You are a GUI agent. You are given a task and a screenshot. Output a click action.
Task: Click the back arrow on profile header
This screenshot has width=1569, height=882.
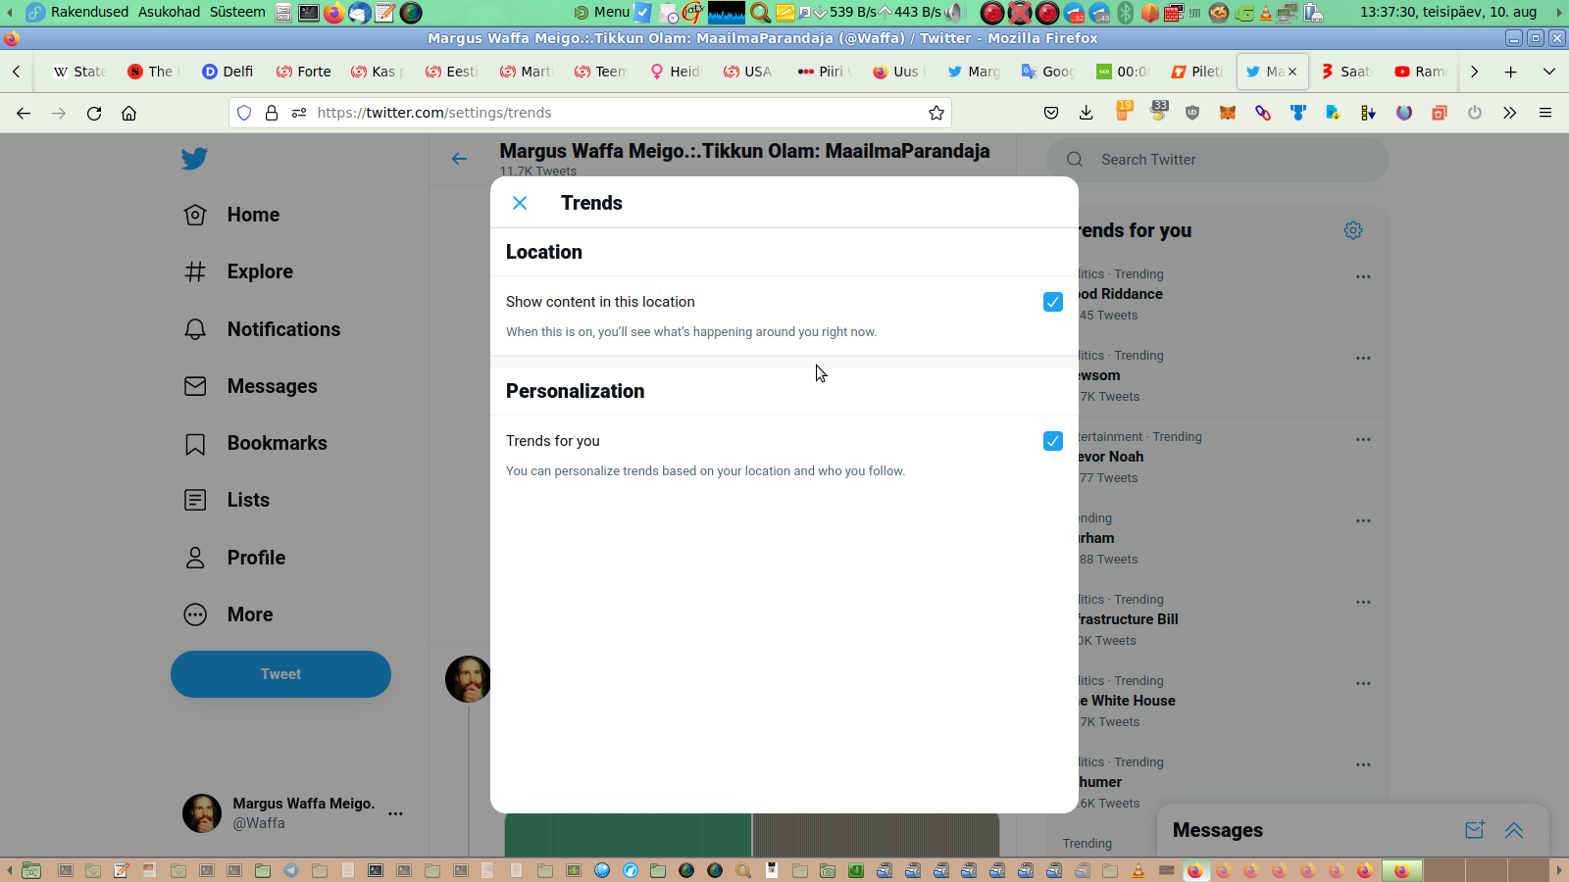pyautogui.click(x=459, y=159)
